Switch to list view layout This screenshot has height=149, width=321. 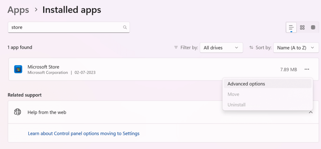click(291, 27)
